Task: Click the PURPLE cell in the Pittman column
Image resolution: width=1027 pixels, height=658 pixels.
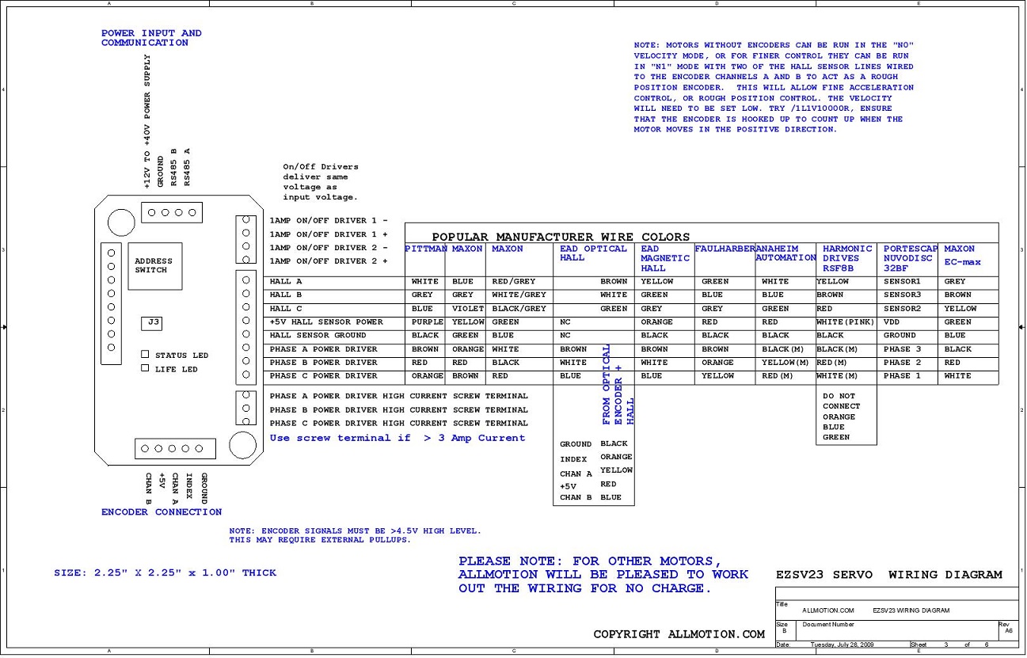Action: [x=428, y=322]
